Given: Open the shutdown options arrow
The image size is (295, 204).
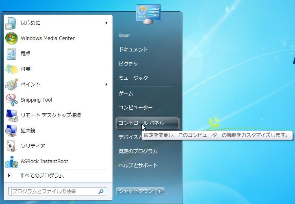Looking at the screenshot, I should pos(160,191).
